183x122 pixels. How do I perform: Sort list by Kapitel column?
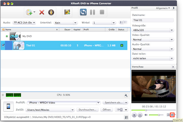[x=78, y=30]
